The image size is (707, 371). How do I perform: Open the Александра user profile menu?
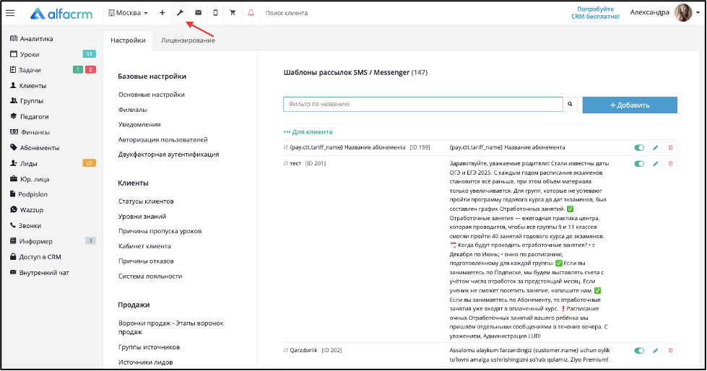pyautogui.click(x=664, y=12)
